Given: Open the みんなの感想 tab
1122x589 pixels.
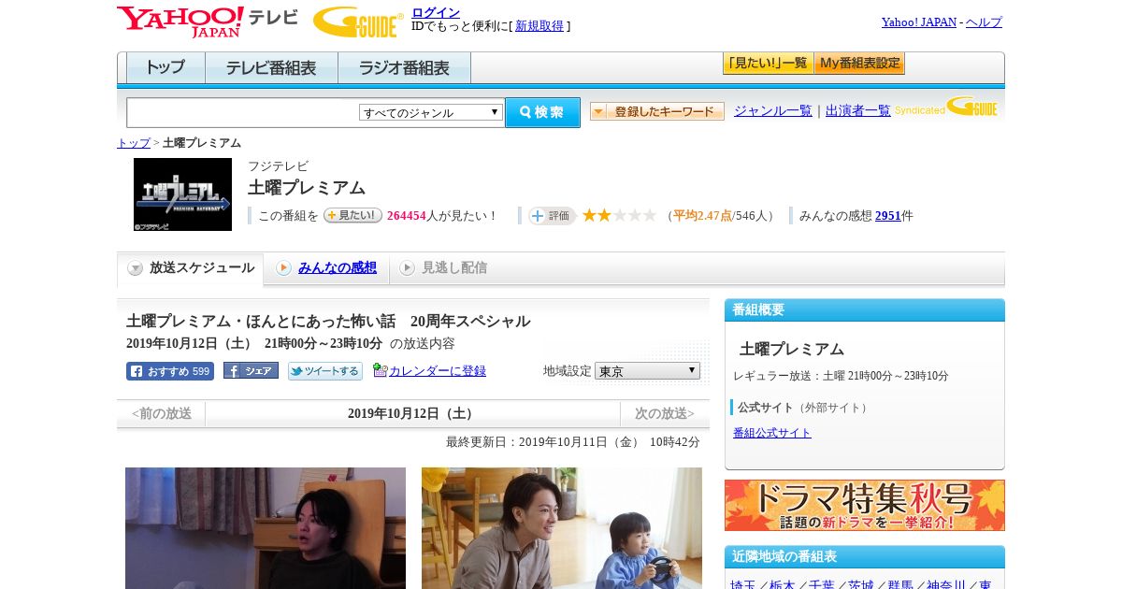Looking at the screenshot, I should pyautogui.click(x=326, y=268).
